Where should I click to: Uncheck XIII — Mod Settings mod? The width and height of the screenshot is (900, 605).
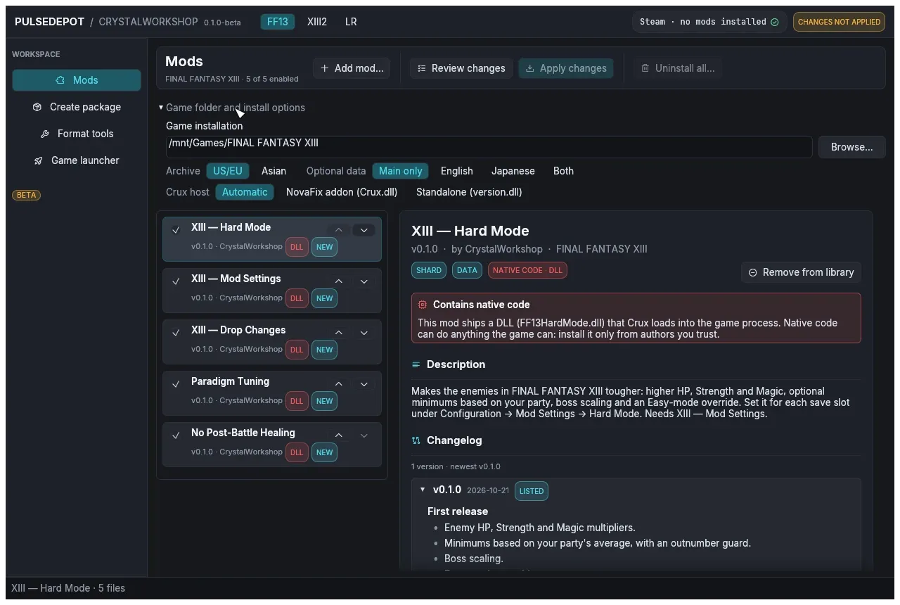pyautogui.click(x=176, y=281)
